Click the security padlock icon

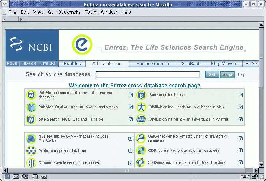coord(255,177)
